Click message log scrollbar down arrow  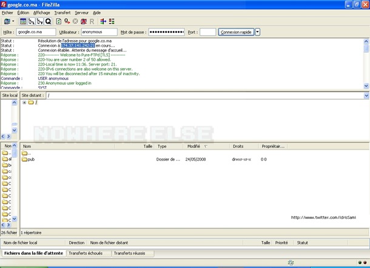(x=366, y=86)
